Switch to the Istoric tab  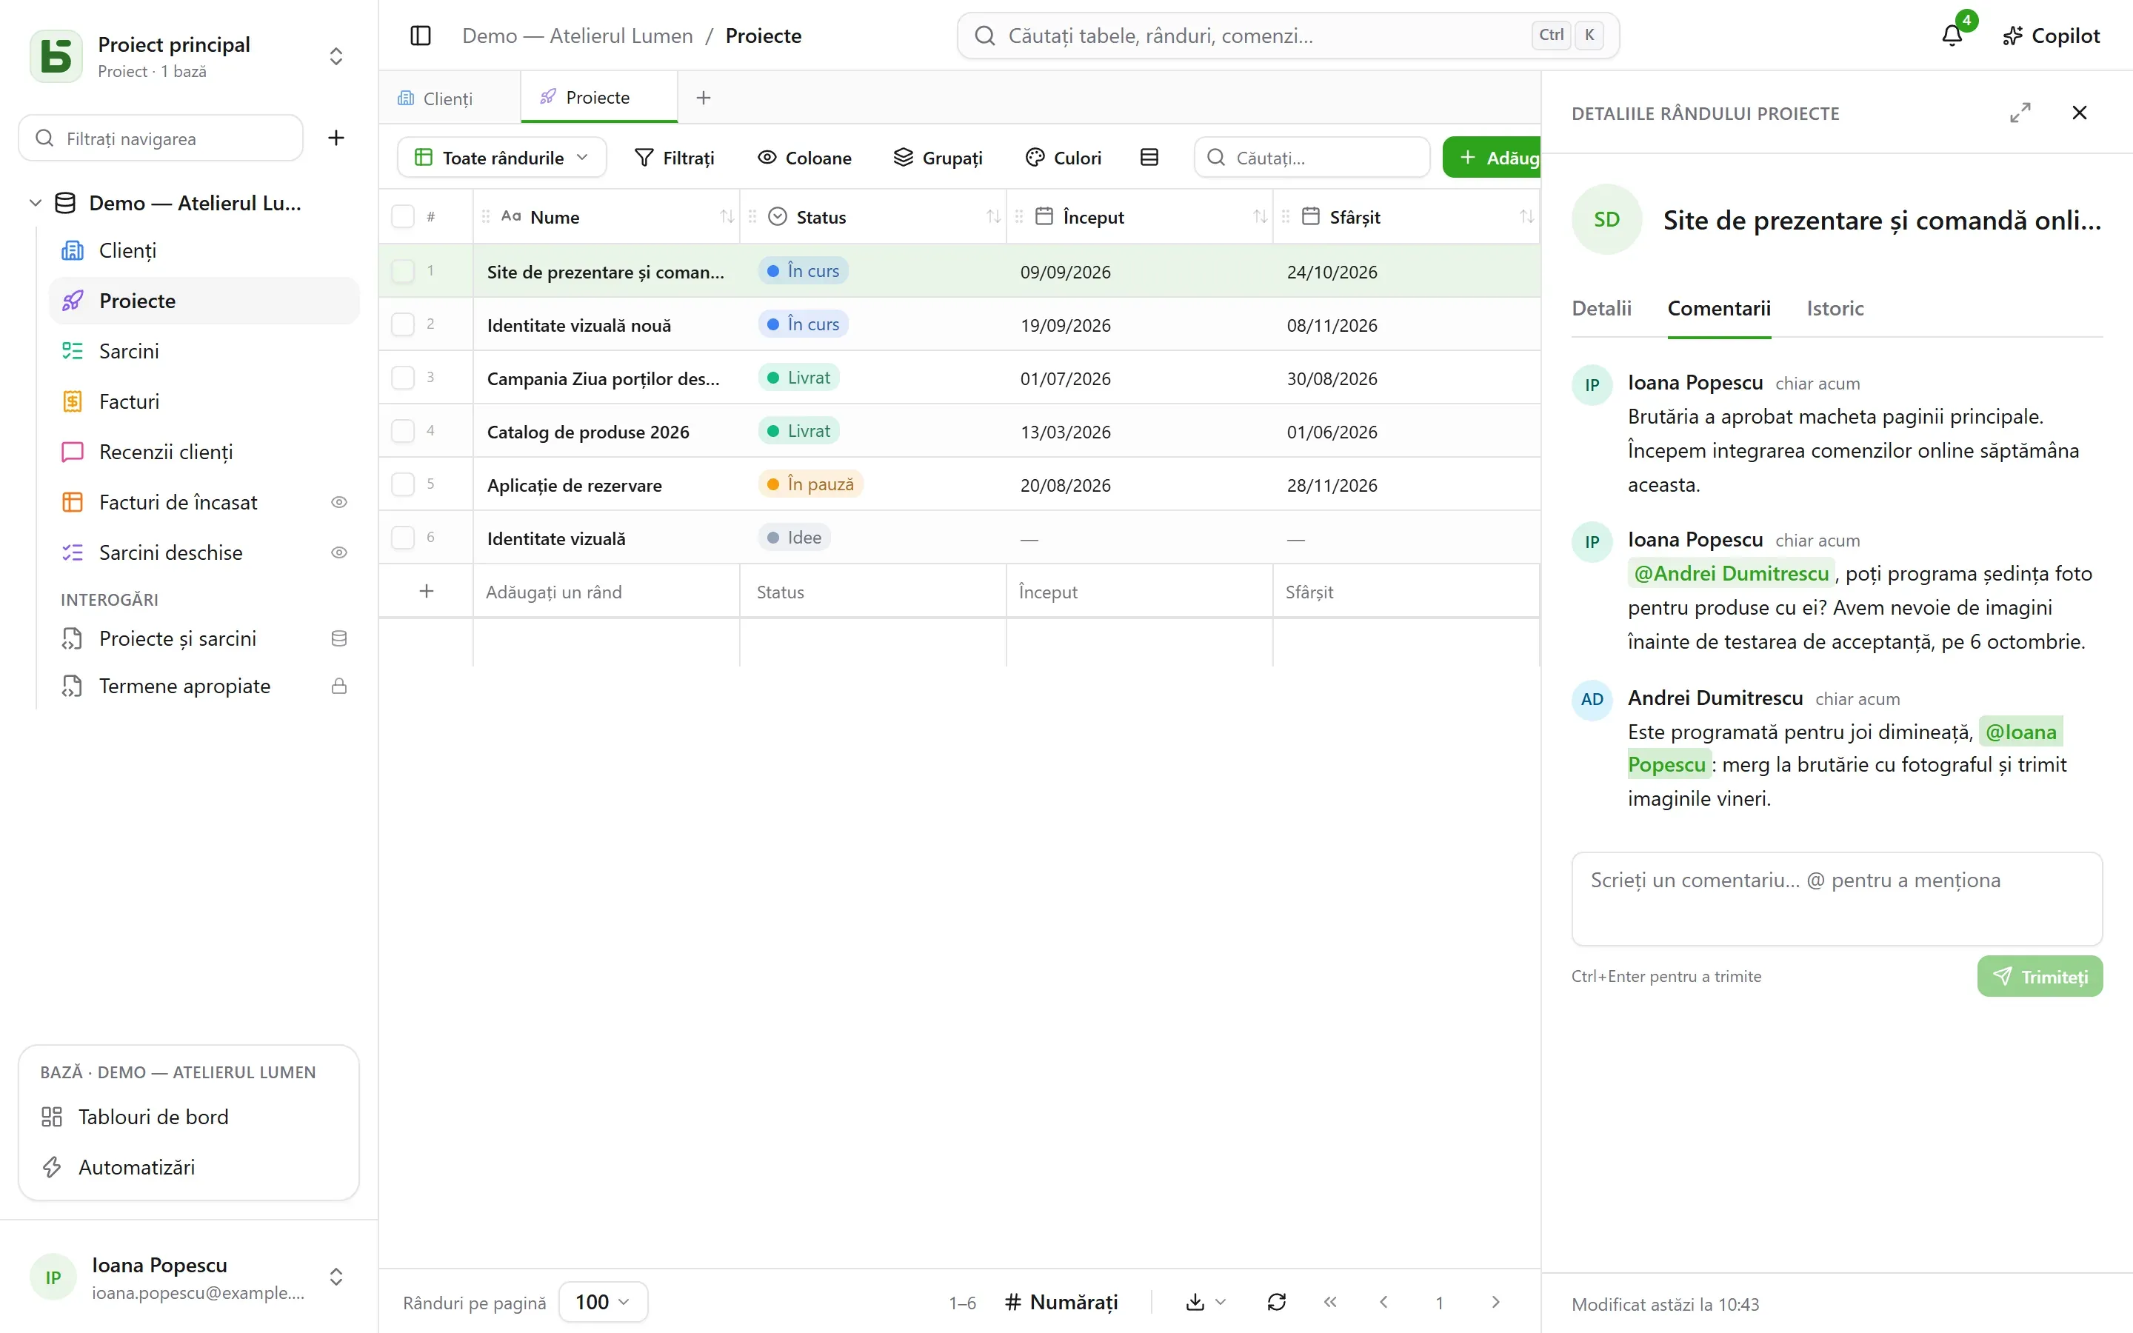click(1835, 309)
